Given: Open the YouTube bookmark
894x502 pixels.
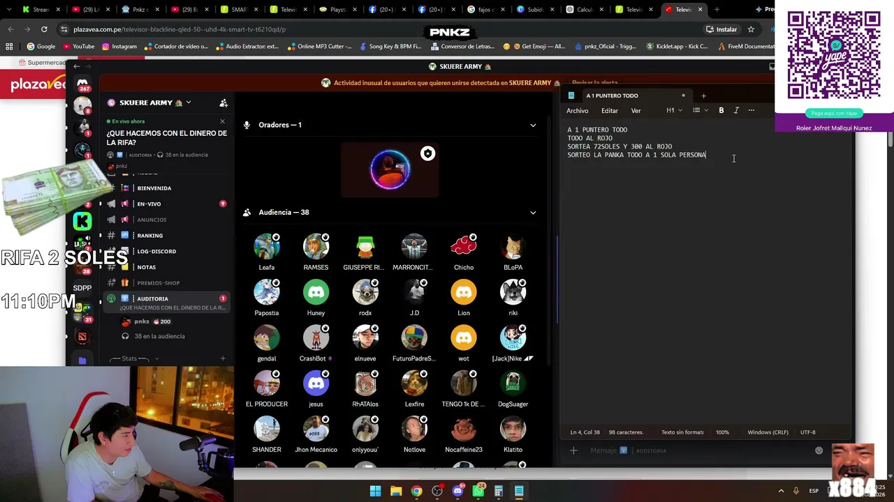Looking at the screenshot, I should (79, 47).
